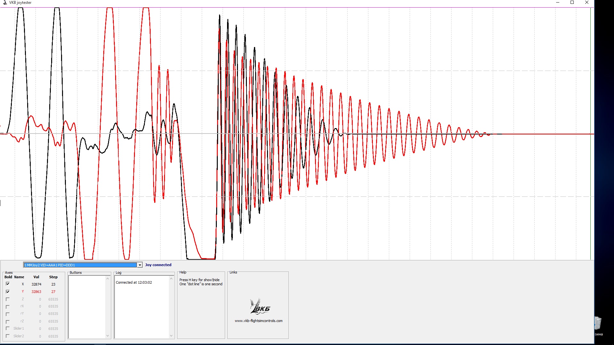
Task: Minimize the VKB joytester window
Action: point(558,3)
